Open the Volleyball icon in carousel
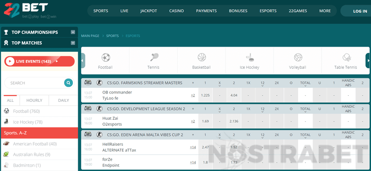Screen dimensions: 371x171 pyautogui.click(x=298, y=57)
